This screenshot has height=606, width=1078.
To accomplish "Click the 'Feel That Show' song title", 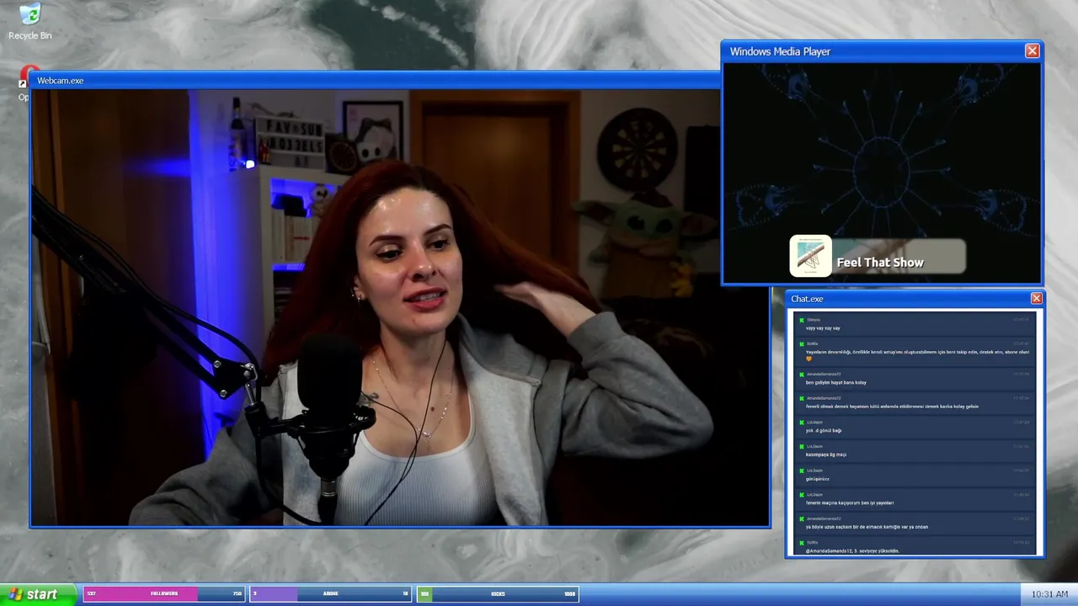I will (880, 263).
